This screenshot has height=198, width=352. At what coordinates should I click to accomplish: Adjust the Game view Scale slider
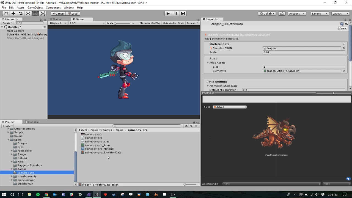tap(122, 23)
